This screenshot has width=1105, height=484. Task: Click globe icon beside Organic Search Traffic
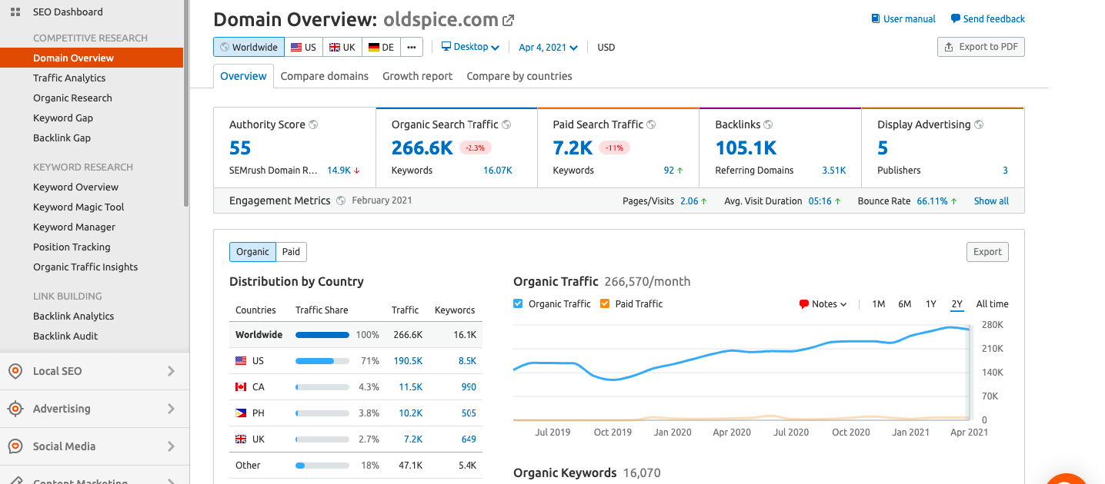[506, 124]
